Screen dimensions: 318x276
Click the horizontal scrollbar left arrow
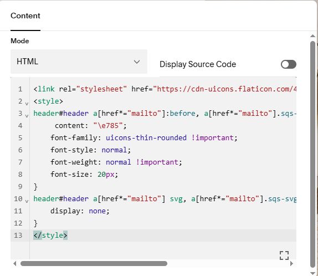(x=14, y=264)
